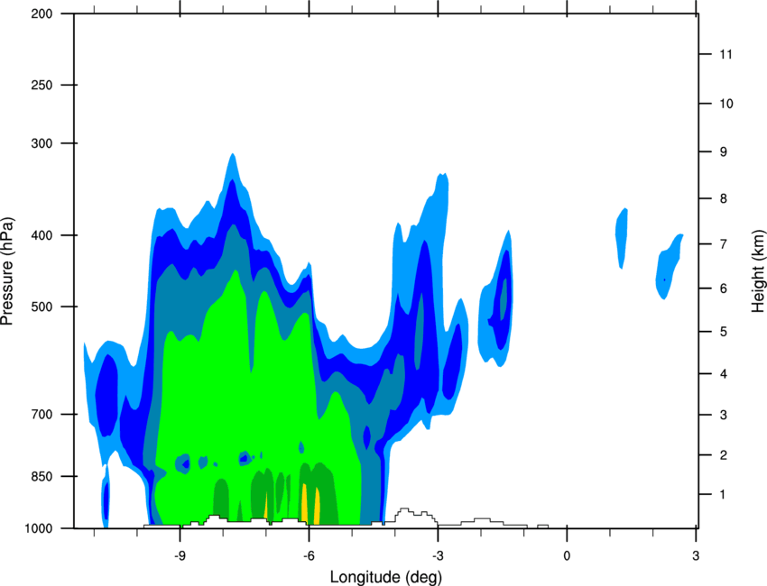Pick the 8 km height label

[x=724, y=199]
